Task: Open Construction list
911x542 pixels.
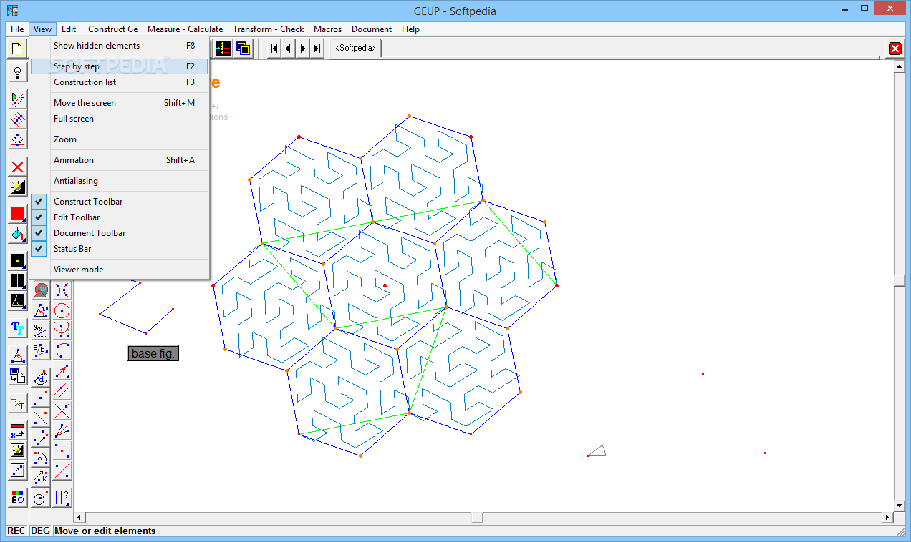Action: 120,82
